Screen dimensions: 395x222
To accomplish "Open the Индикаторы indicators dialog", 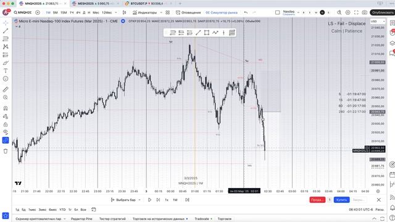I will tap(145, 12).
